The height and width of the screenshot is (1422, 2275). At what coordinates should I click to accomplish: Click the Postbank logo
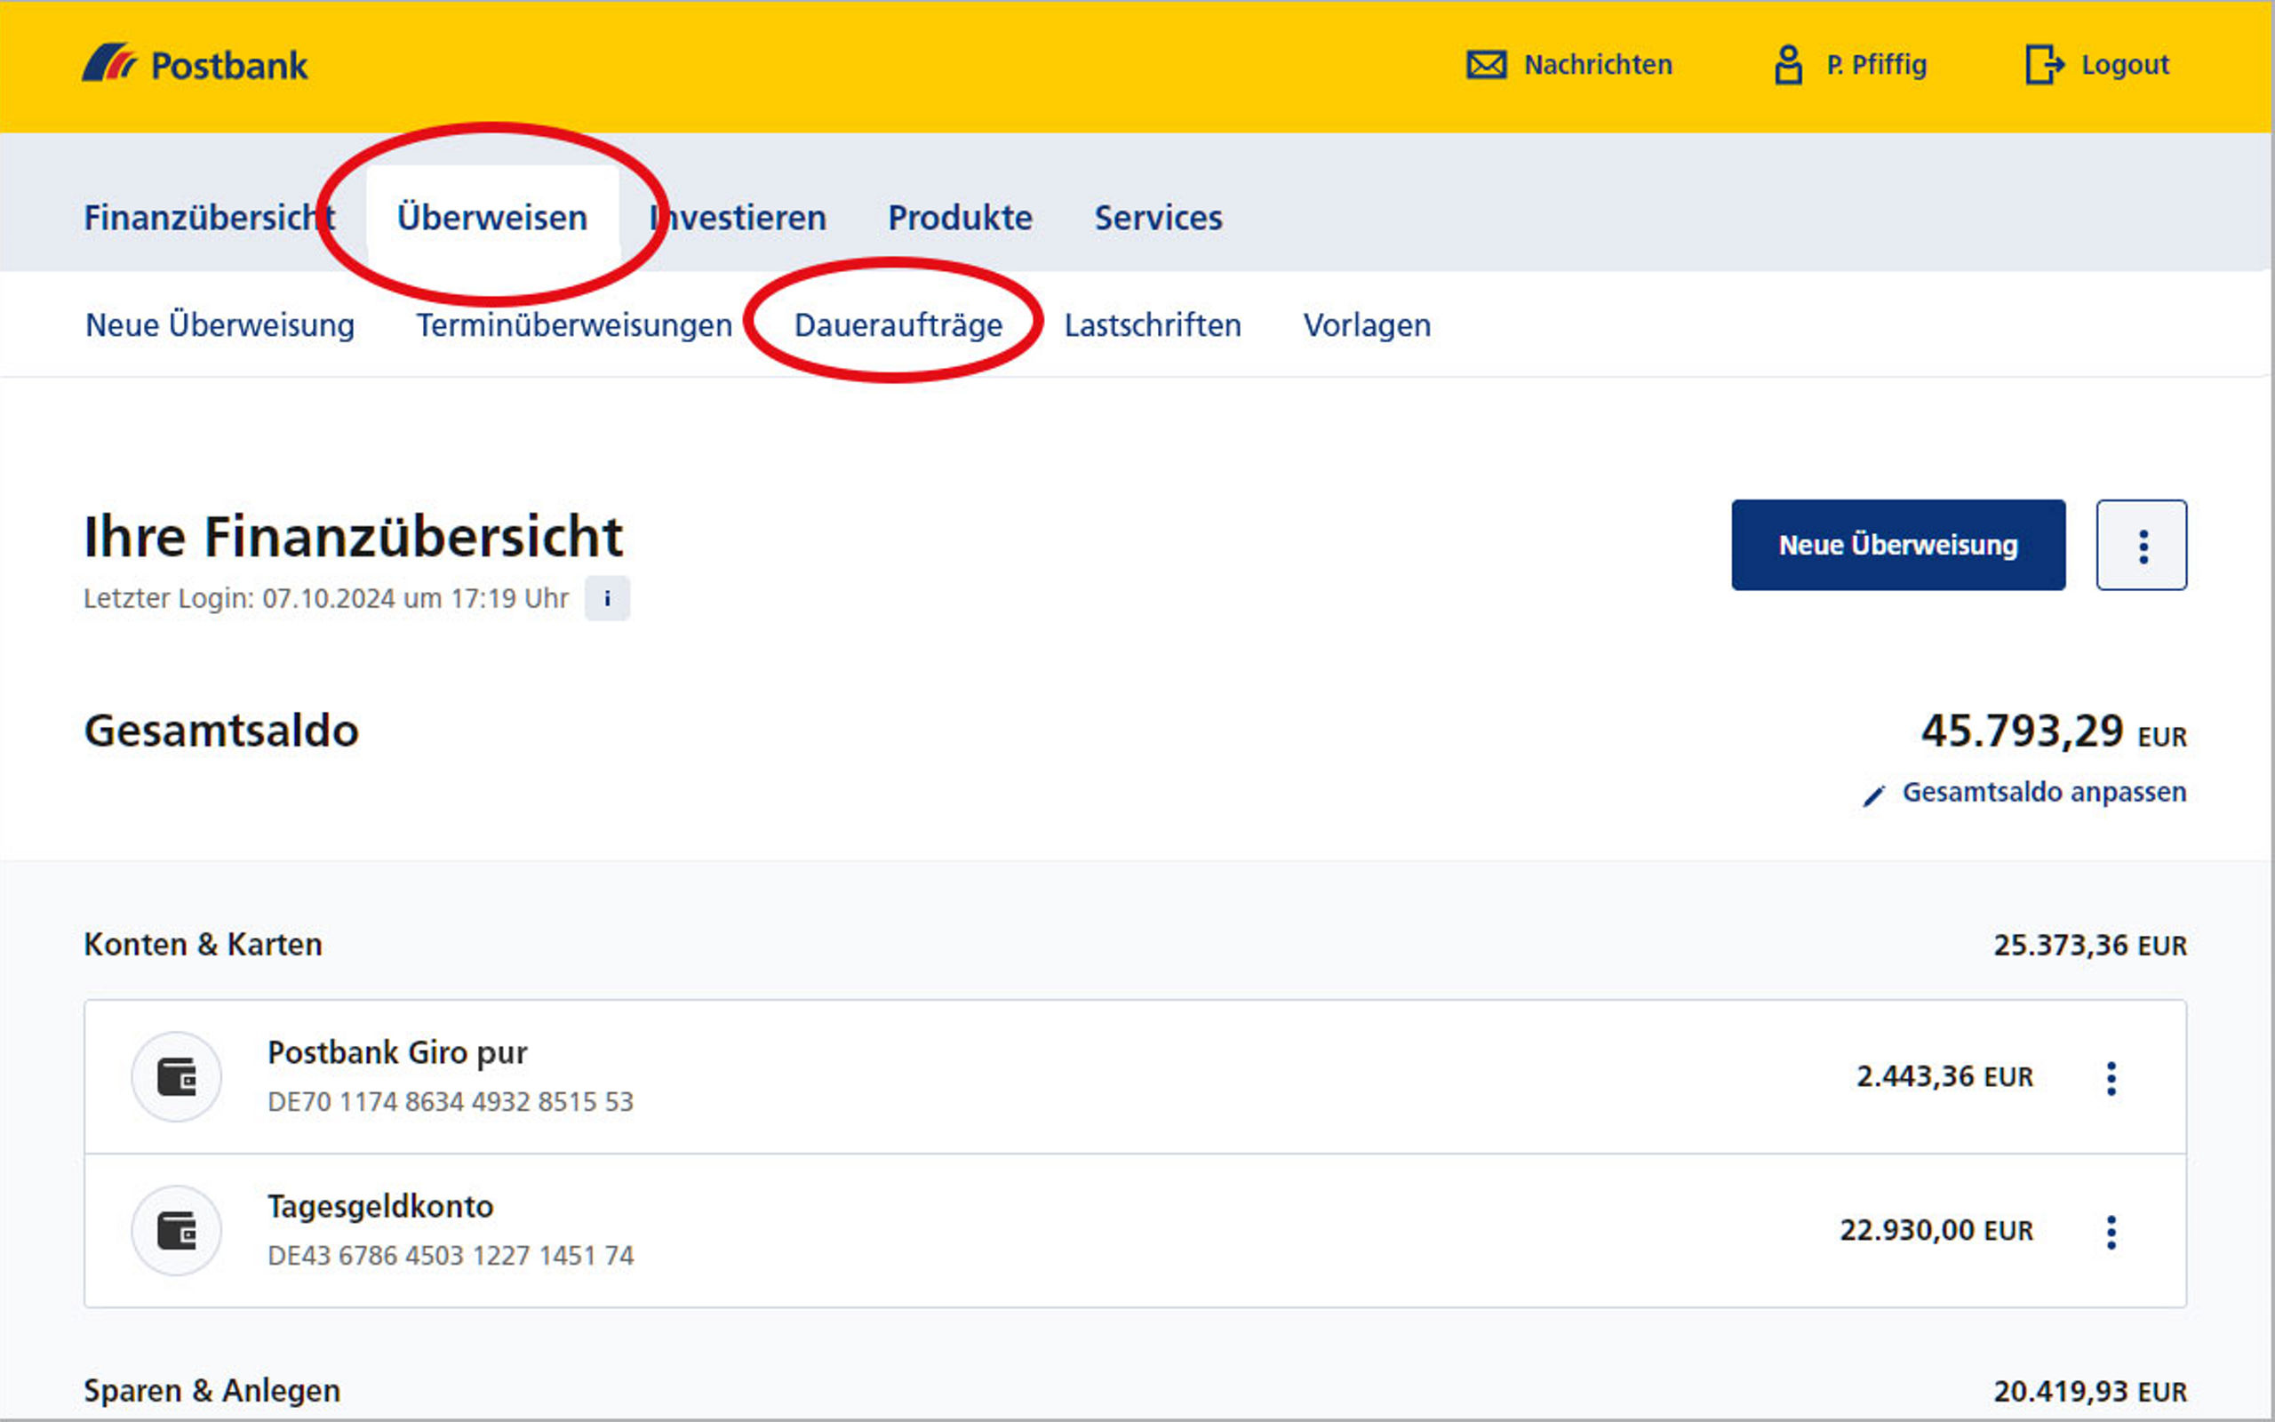point(195,64)
